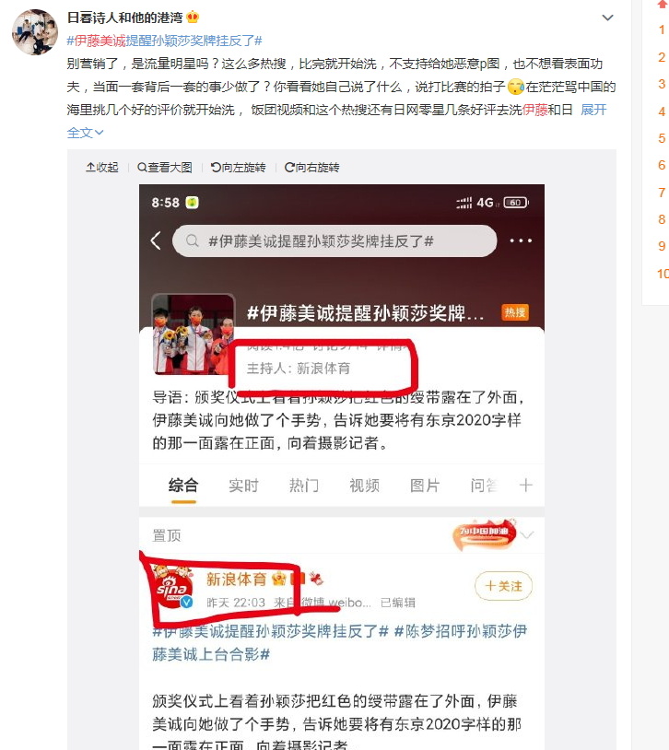Click the crown badge beside the username
Viewport: 669px width, 750px height.
[x=193, y=18]
